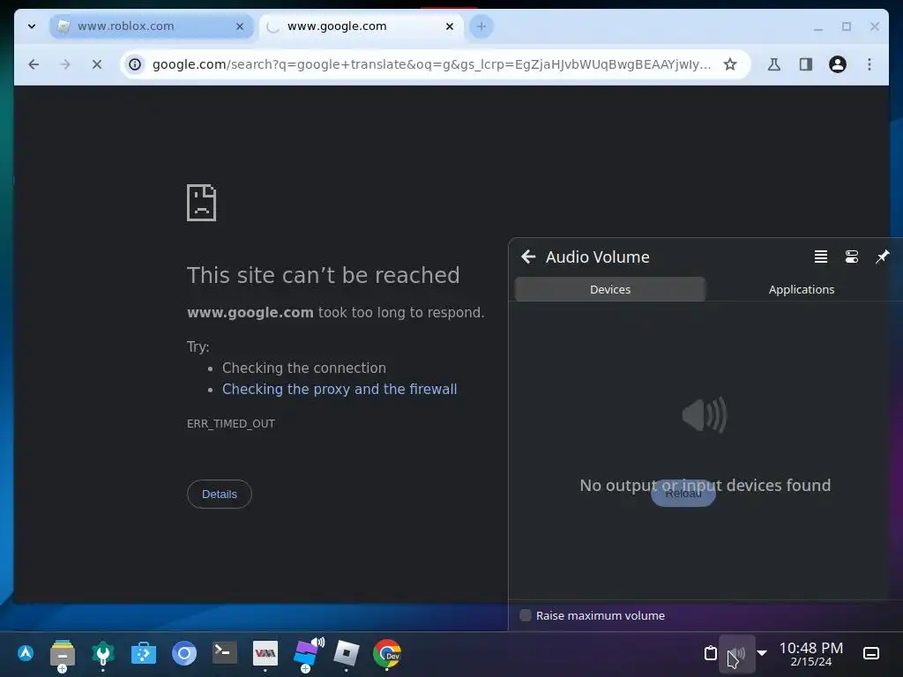Open the browser side panel

(x=806, y=64)
